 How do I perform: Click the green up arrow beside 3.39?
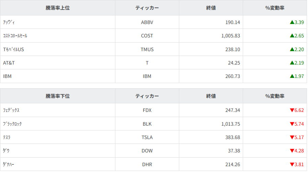[292, 22]
